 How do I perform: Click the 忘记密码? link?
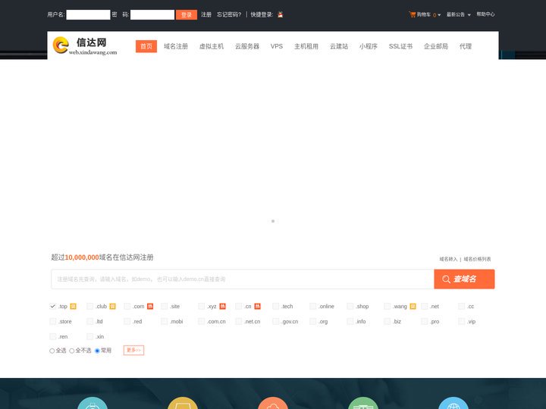[229, 14]
